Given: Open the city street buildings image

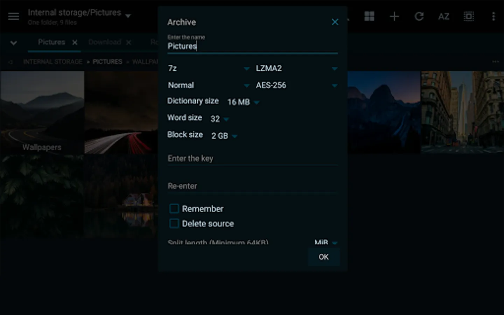Looking at the screenshot, I should 463,112.
